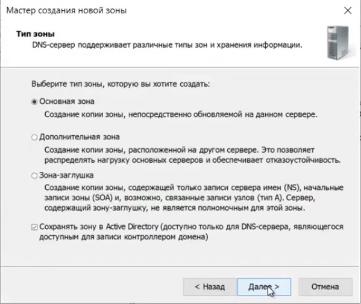Click the "контроллером домена" checkbox label line
This screenshot has width=361, height=304.
(124, 236)
